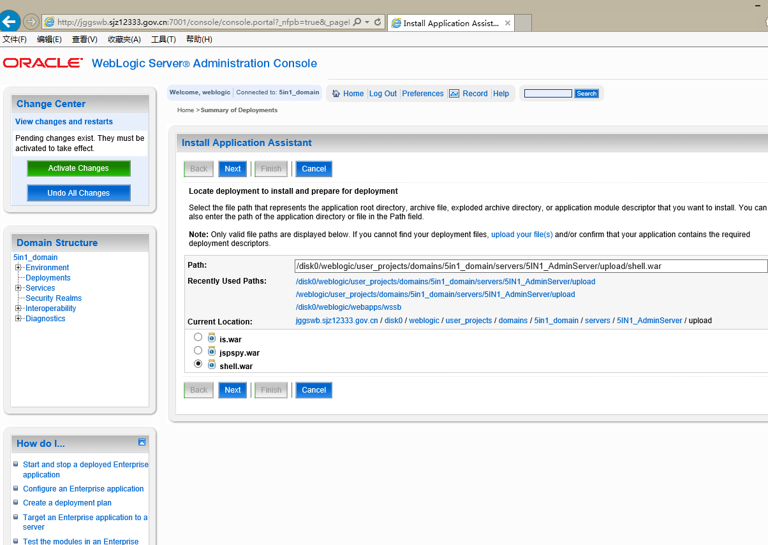Click the Help link in toolbar
Image resolution: width=768 pixels, height=545 pixels.
coord(501,94)
